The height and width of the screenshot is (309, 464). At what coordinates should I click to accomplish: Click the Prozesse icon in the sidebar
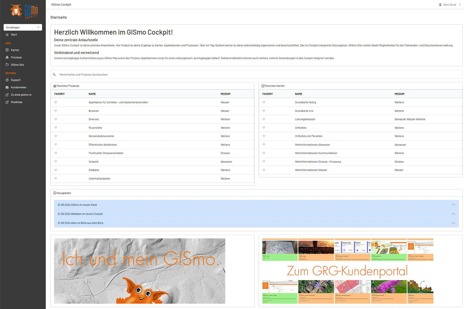(x=7, y=57)
